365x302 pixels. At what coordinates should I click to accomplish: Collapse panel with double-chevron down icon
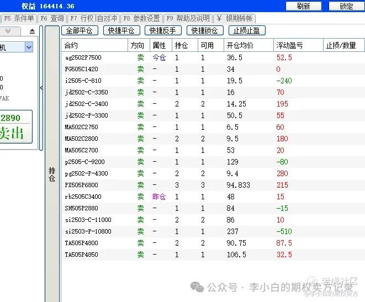(8, 31)
